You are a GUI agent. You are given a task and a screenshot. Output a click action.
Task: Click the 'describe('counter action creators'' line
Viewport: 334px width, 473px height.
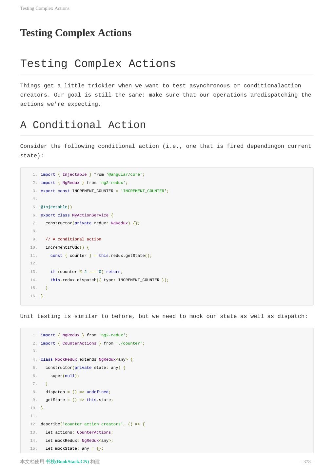coord(92,424)
